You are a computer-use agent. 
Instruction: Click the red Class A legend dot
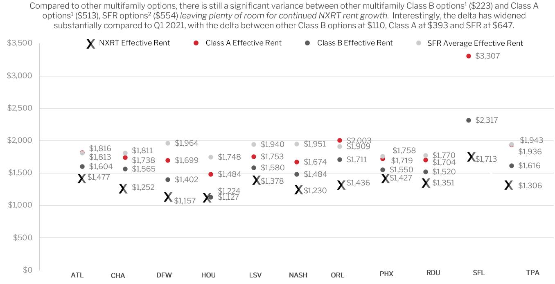(196, 43)
